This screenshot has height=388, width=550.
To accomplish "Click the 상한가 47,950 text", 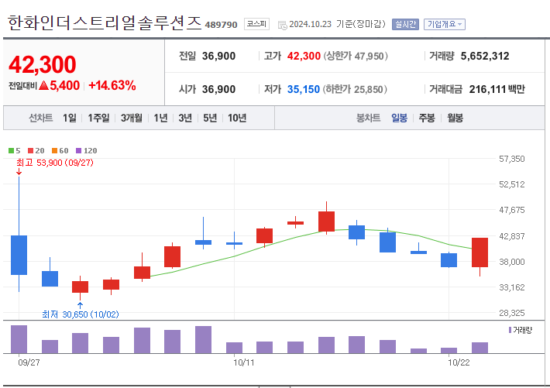I will (356, 56).
